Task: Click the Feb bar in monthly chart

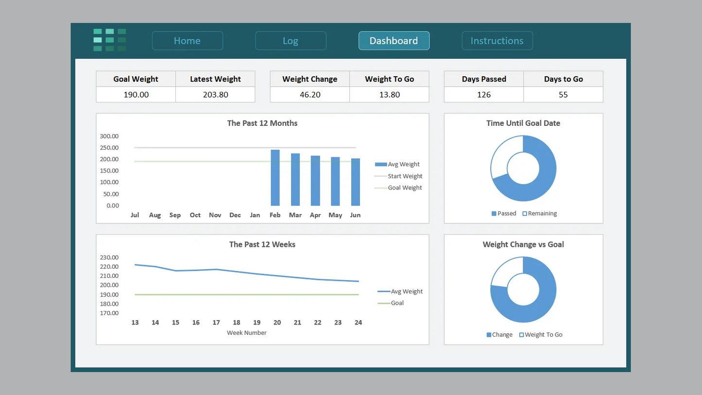Action: tap(275, 178)
